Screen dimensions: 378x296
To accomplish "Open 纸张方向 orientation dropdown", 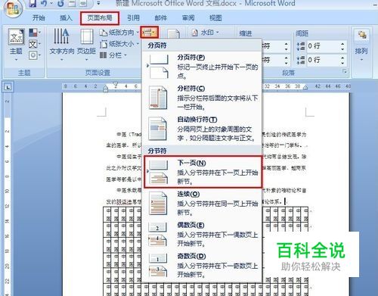I will (x=119, y=33).
